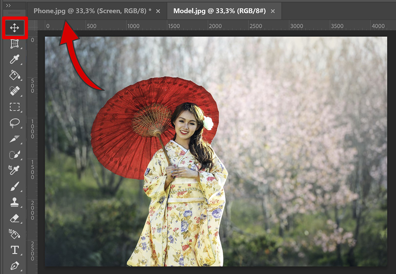
Task: Select the Move tool
Action: click(14, 28)
